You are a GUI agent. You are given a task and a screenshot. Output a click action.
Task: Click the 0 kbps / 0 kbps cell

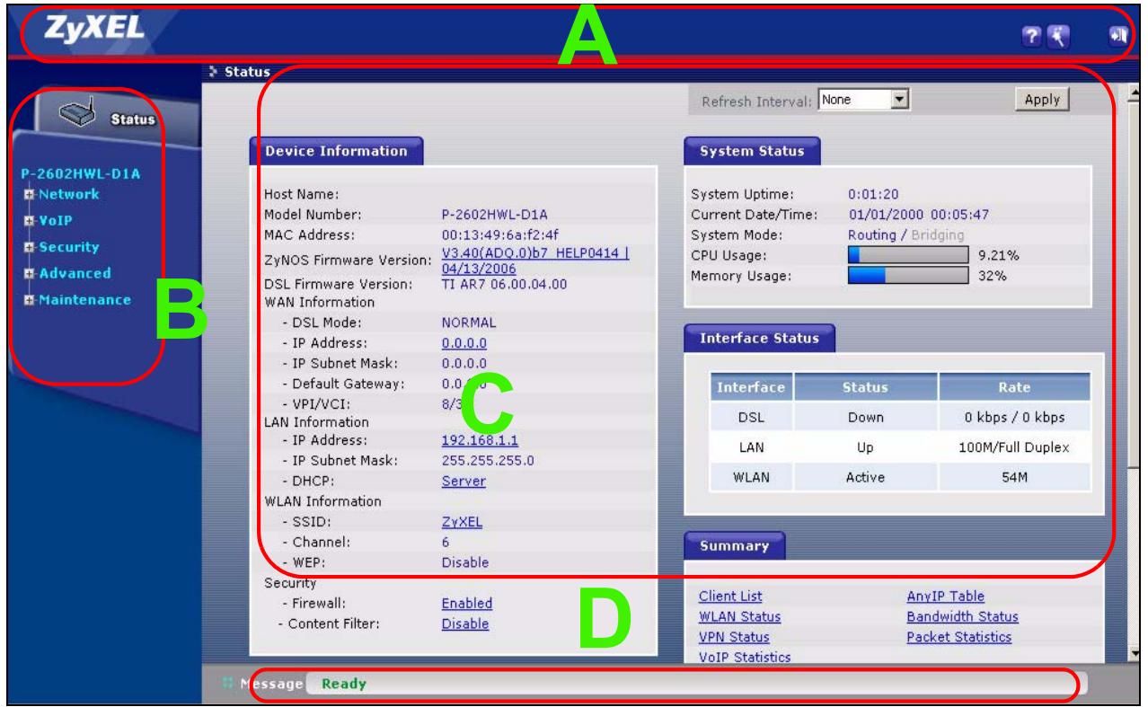pyautogui.click(x=1014, y=417)
